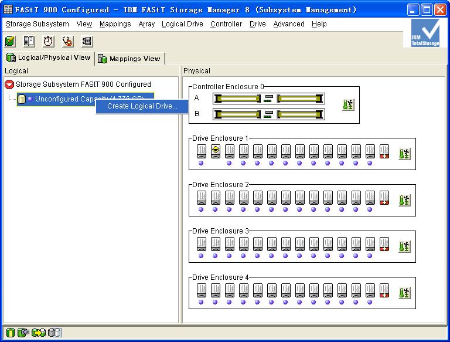Image resolution: width=450 pixels, height=342 pixels.
Task: Open the Controller menu
Action: pyautogui.click(x=226, y=24)
